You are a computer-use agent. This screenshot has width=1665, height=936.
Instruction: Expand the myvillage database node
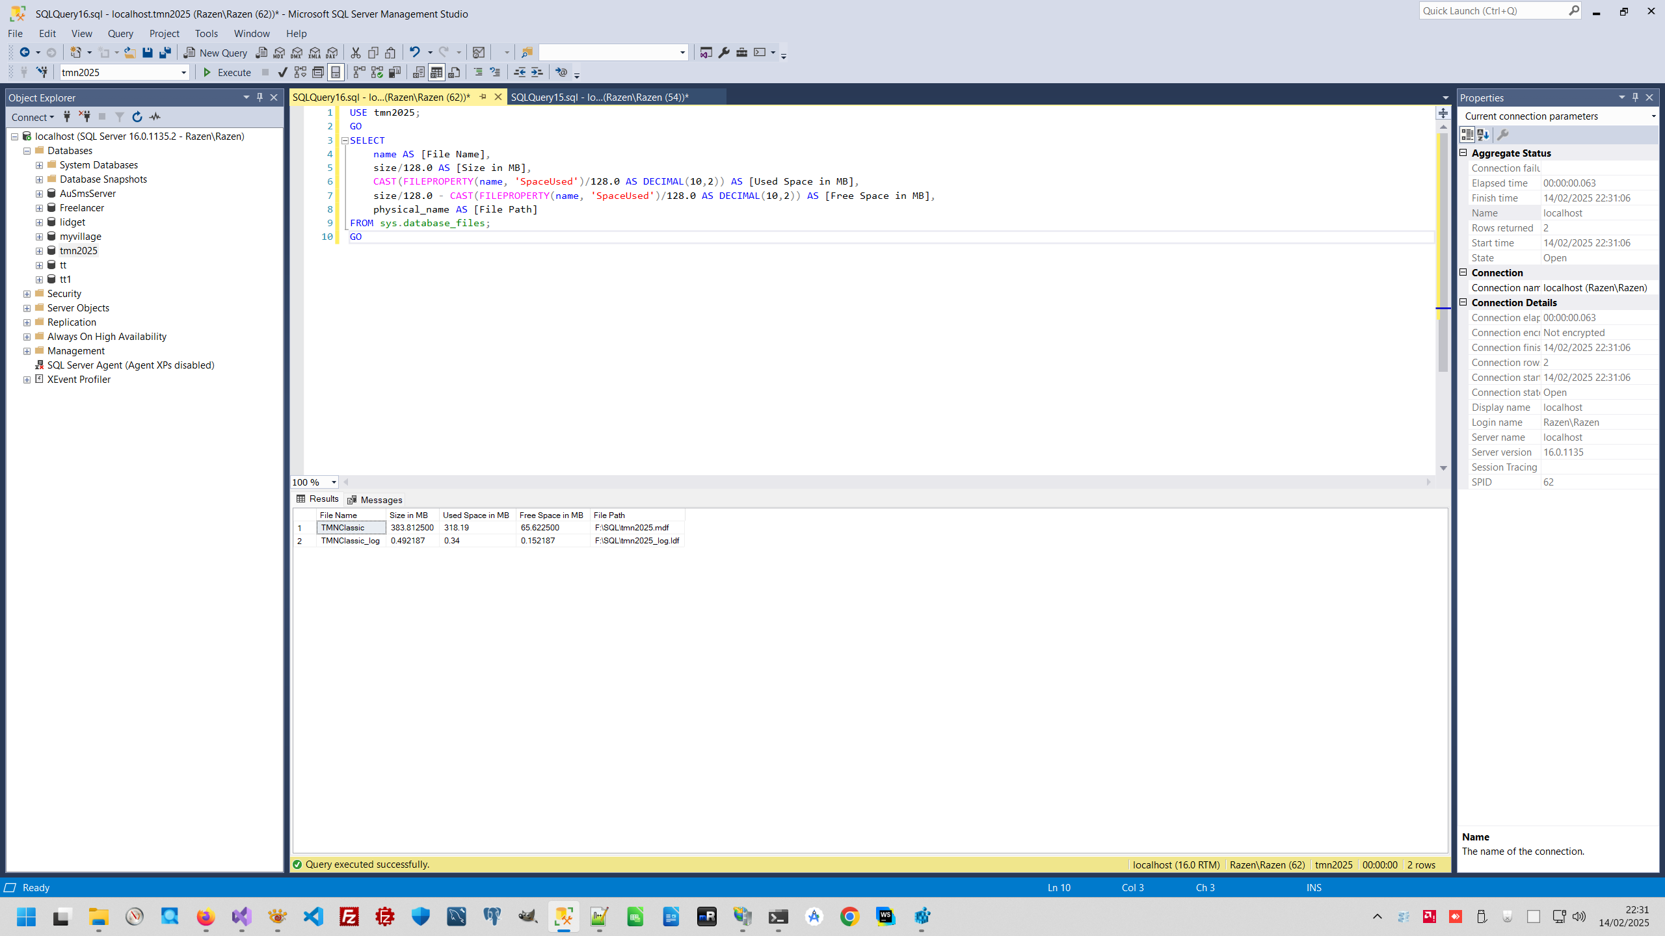click(x=39, y=237)
